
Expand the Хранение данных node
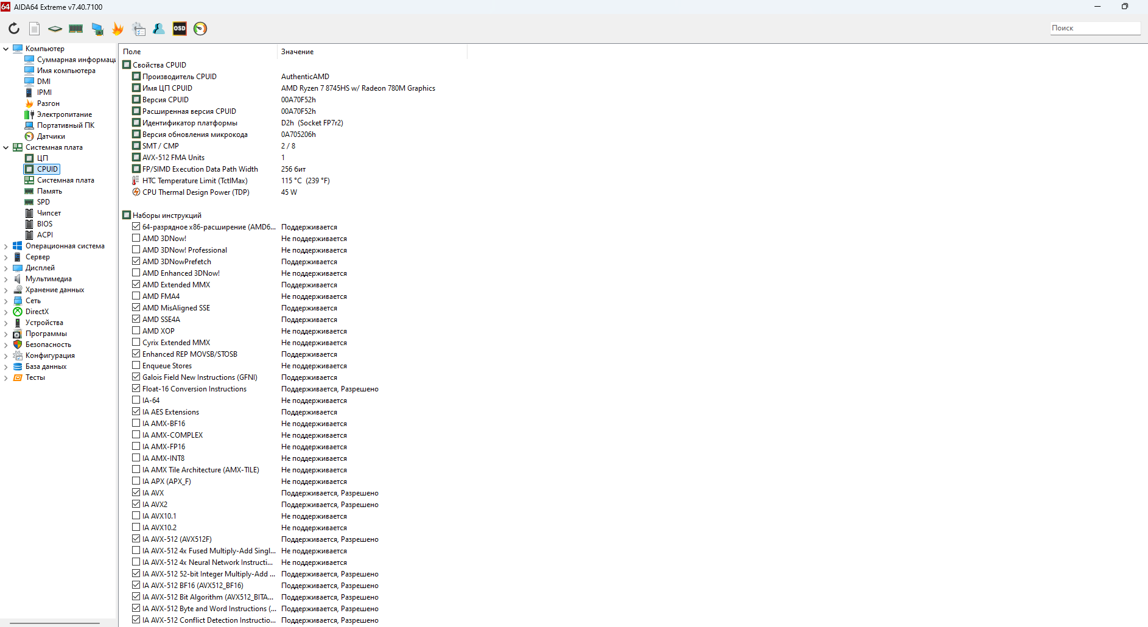(x=6, y=290)
